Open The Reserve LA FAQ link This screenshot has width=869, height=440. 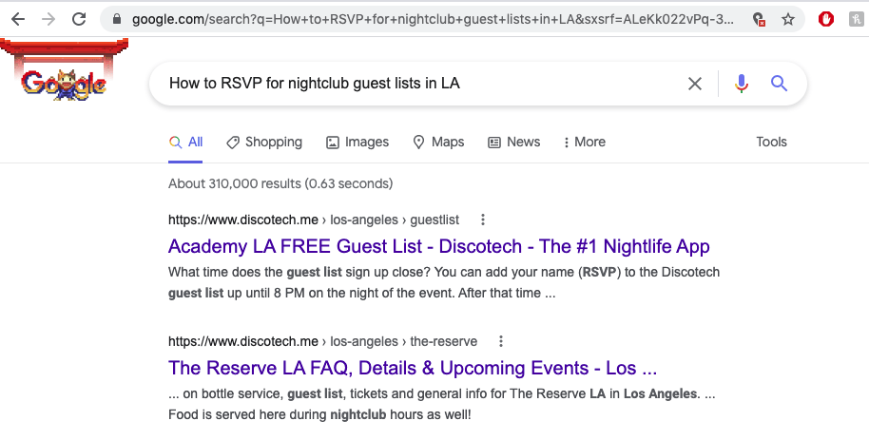pyautogui.click(x=413, y=368)
